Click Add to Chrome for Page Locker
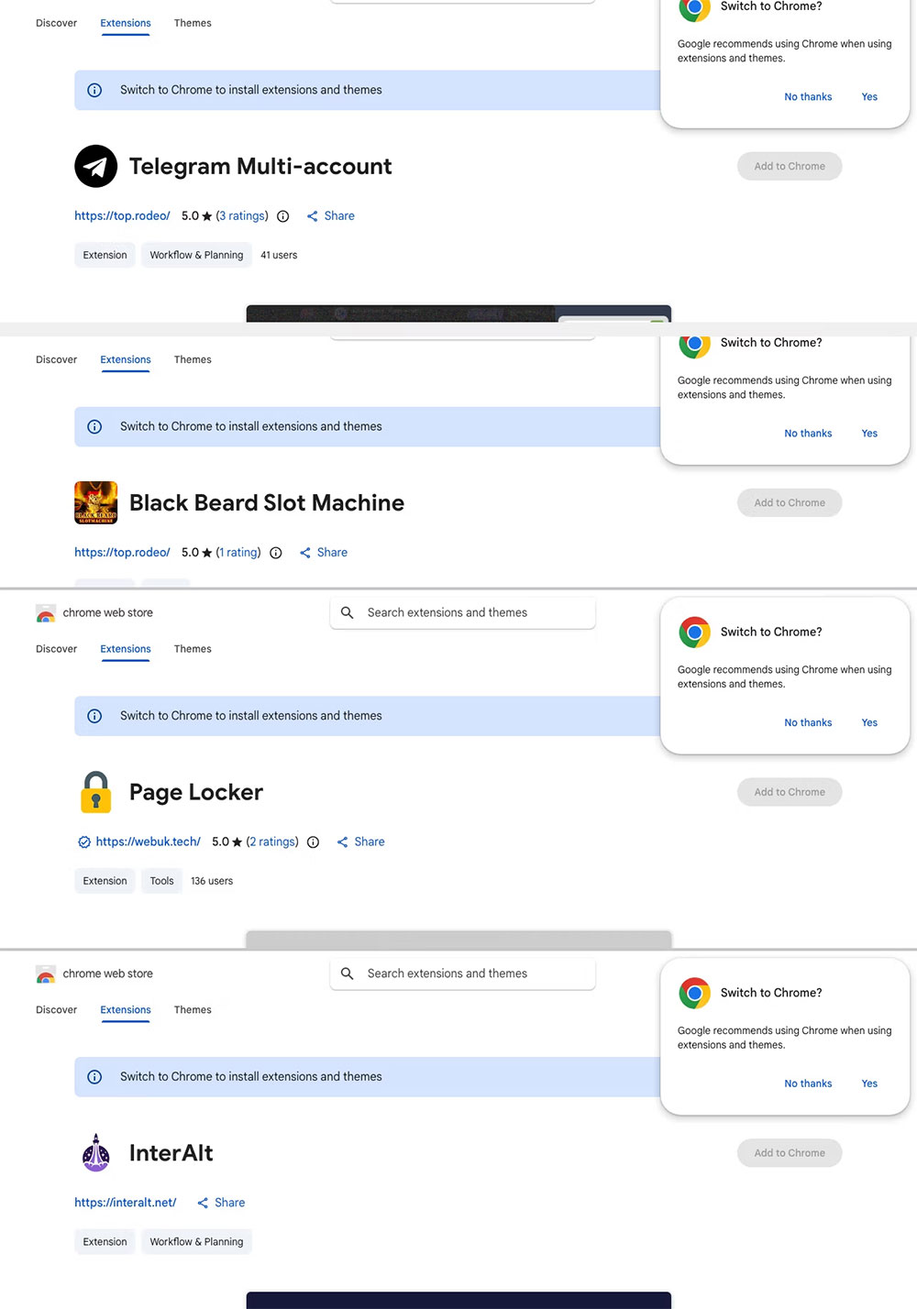This screenshot has height=1309, width=917. (789, 792)
